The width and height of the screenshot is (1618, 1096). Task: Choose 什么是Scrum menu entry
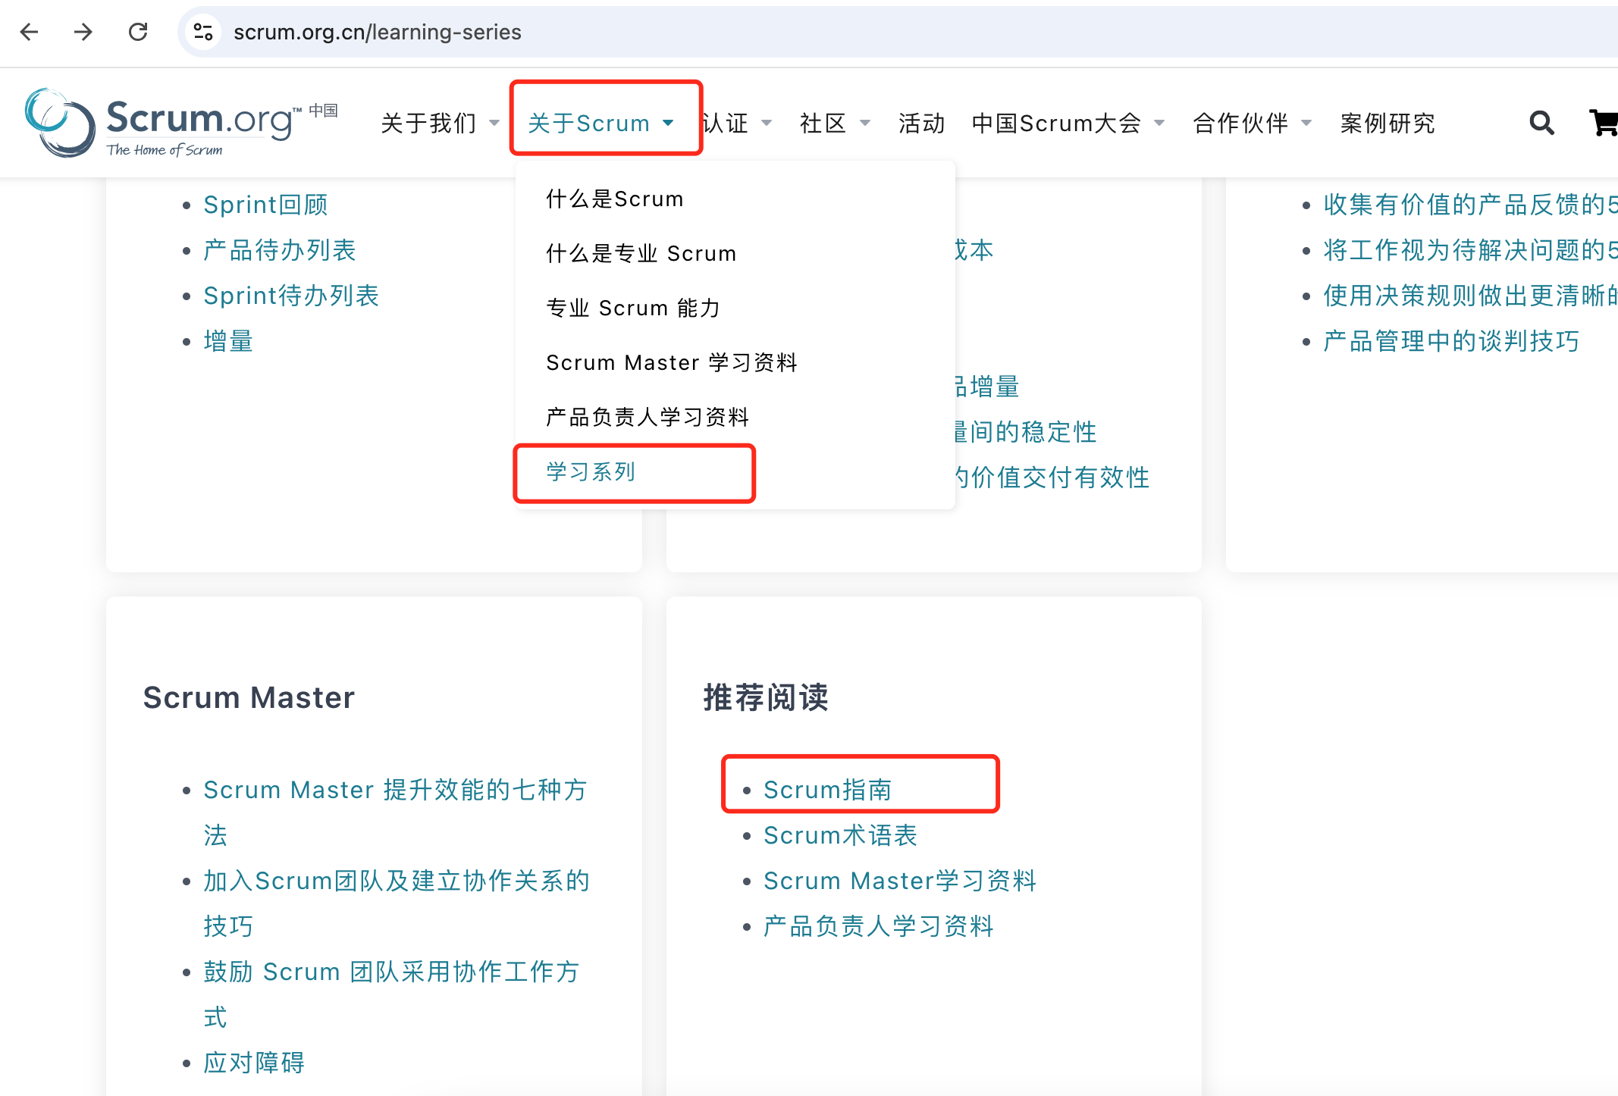click(615, 199)
